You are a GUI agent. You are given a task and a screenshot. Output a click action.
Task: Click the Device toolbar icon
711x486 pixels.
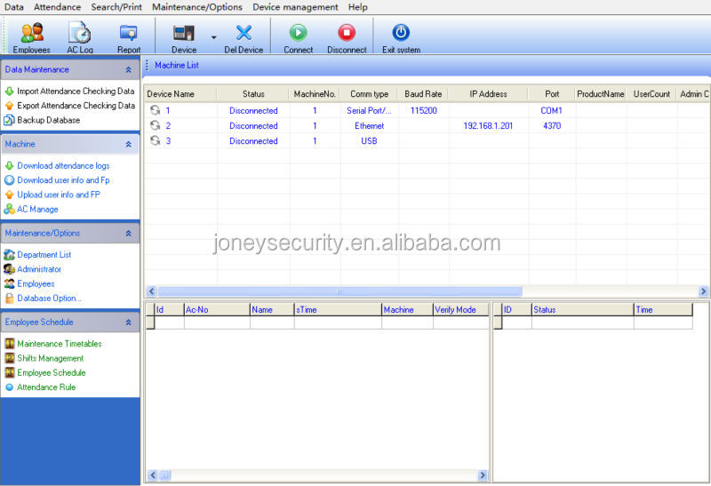coord(184,34)
